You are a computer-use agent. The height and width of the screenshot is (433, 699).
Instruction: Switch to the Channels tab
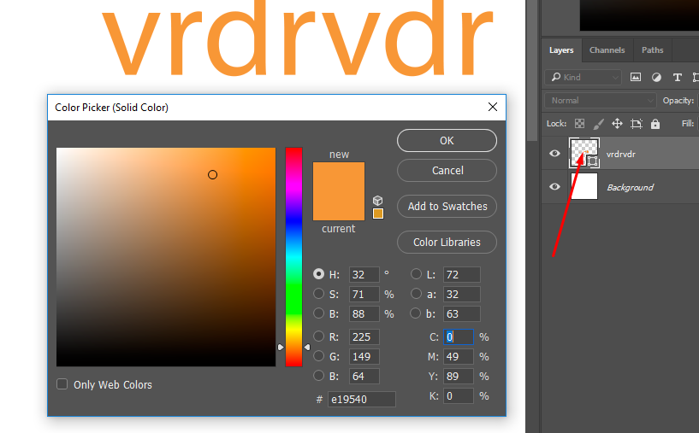point(607,50)
